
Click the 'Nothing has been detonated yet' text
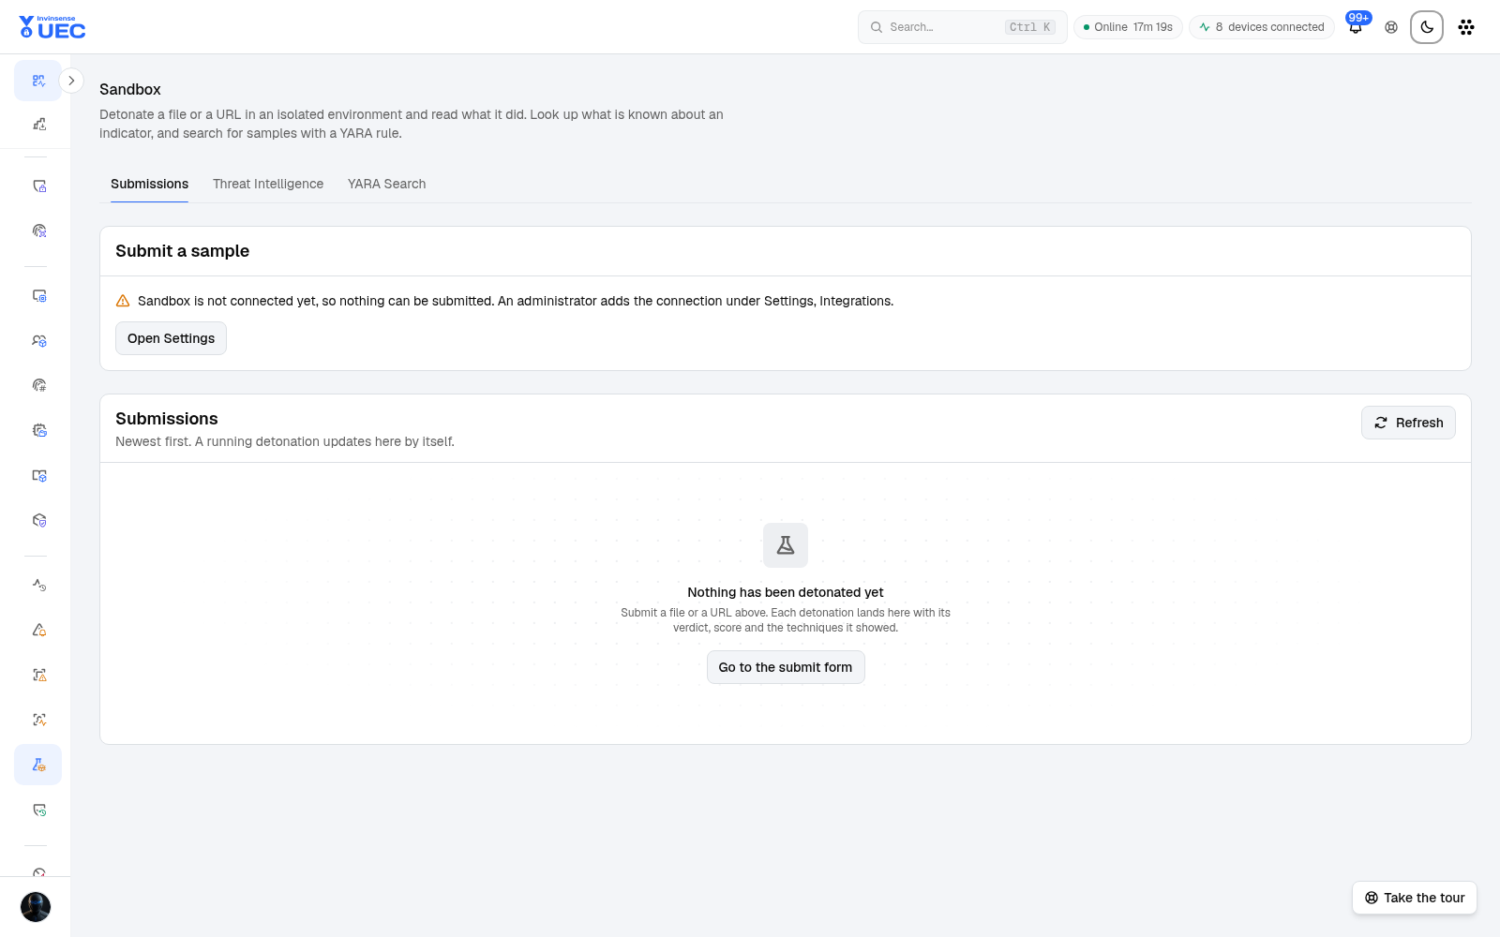[x=786, y=592]
